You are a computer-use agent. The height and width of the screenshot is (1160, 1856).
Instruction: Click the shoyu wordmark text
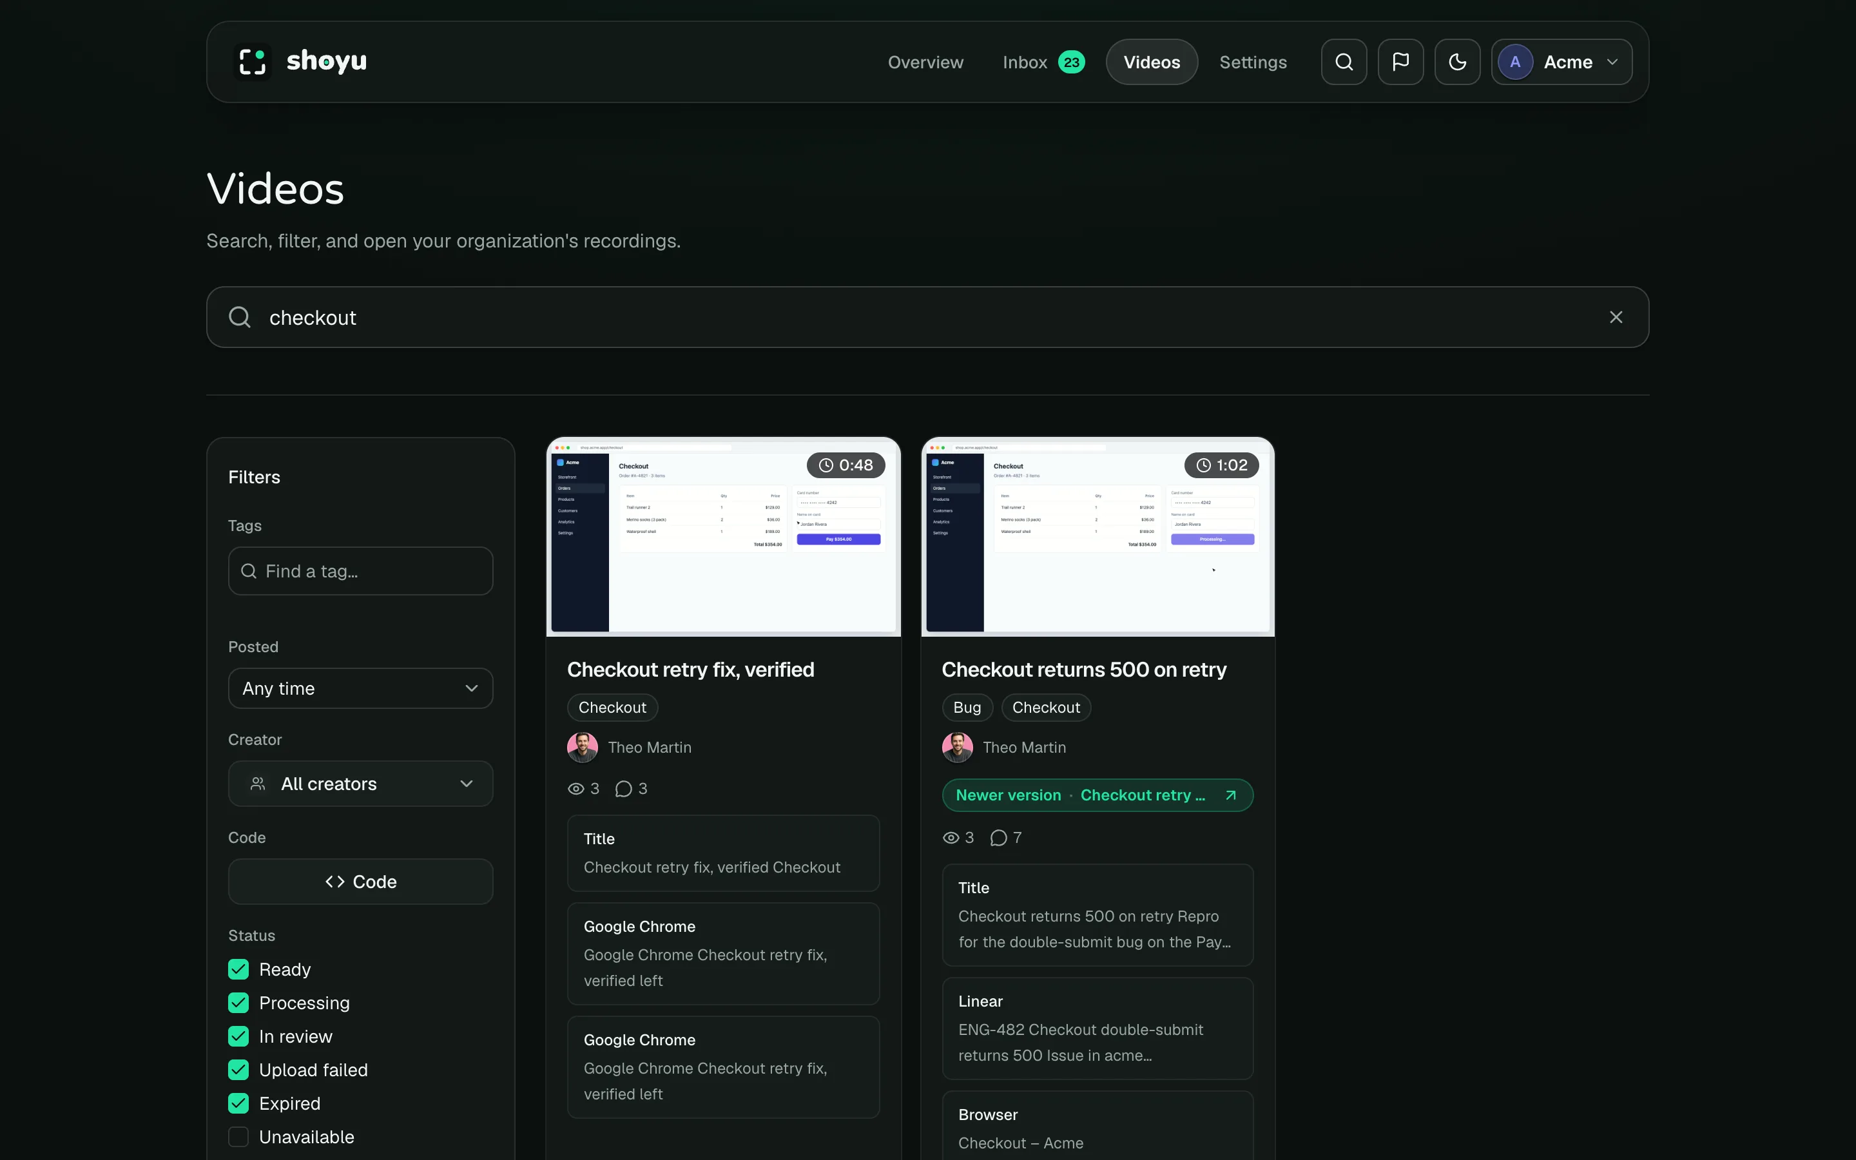[327, 61]
